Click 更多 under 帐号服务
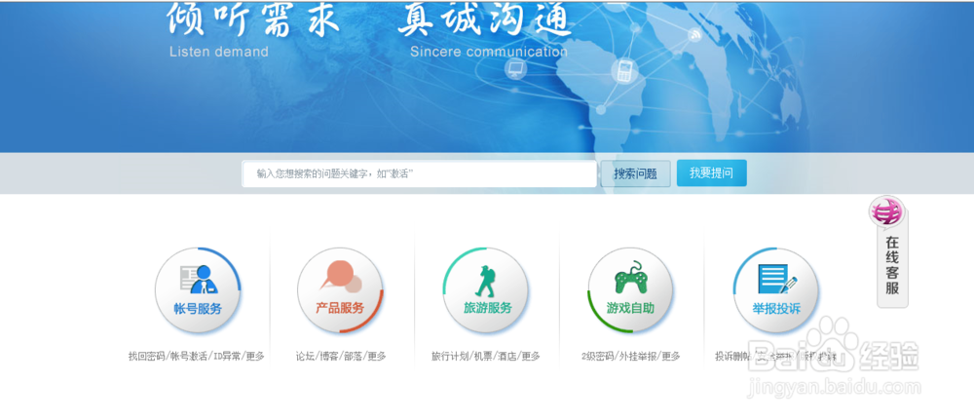The image size is (974, 420). [254, 357]
